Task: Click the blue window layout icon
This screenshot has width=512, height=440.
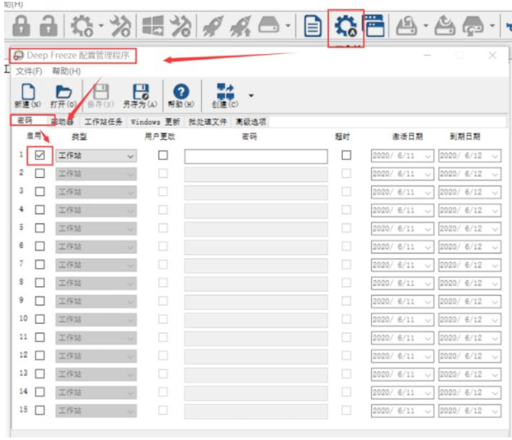Action: [x=374, y=26]
